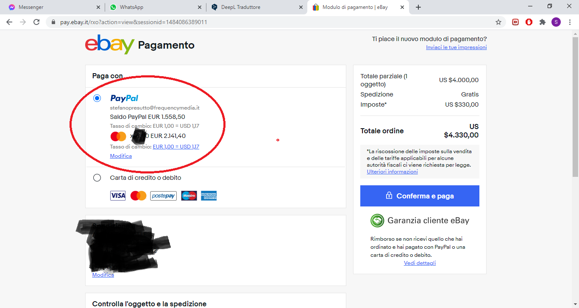Click the Postepay card icon
Image resolution: width=579 pixels, height=308 pixels.
163,196
